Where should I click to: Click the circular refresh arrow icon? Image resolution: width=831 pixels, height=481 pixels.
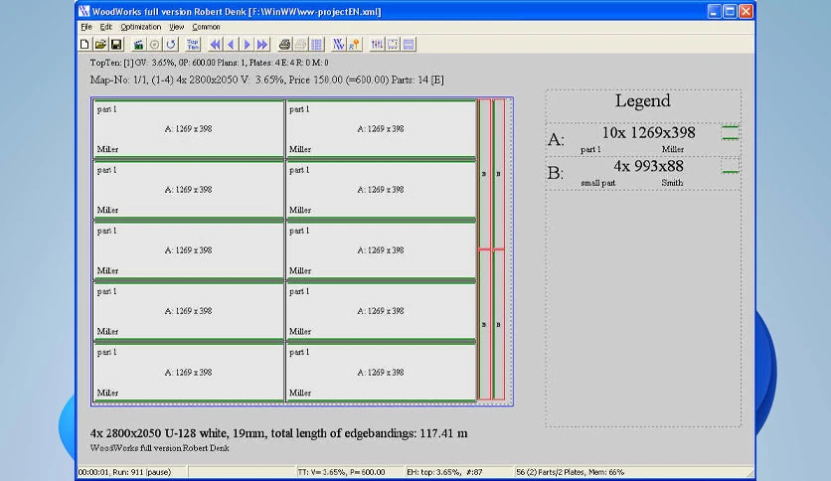[171, 45]
